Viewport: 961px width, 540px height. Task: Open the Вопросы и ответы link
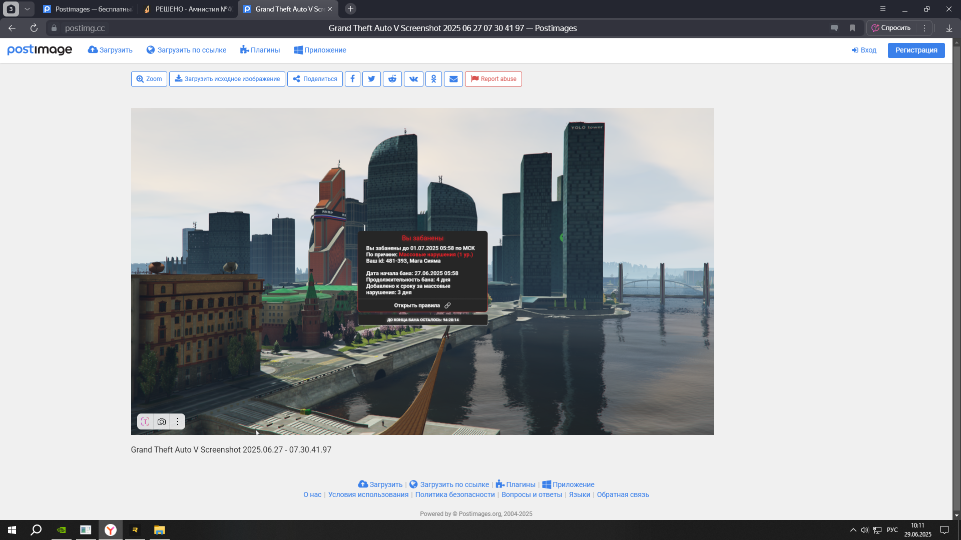[532, 494]
